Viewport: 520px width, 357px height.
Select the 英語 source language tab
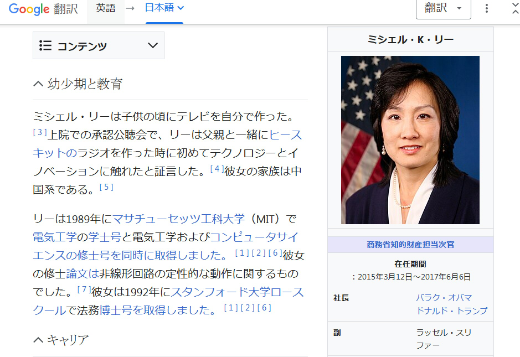click(x=106, y=8)
